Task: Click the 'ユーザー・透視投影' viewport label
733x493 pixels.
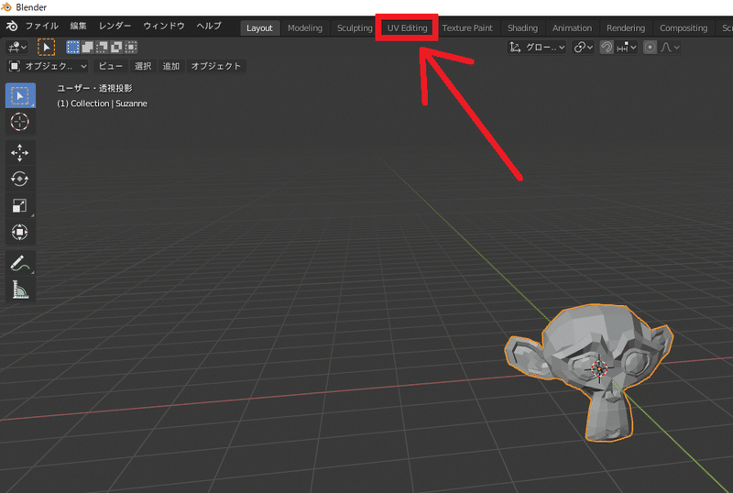Action: click(94, 88)
